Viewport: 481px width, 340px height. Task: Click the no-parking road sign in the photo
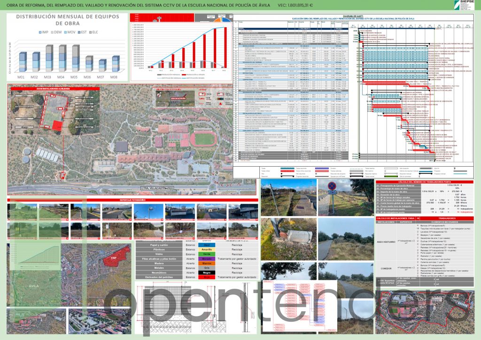coord(332,186)
